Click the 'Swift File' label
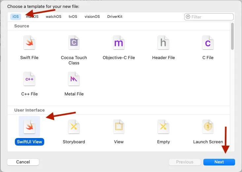Image resolution: width=242 pixels, height=172 pixels. click(29, 57)
